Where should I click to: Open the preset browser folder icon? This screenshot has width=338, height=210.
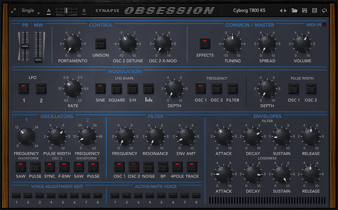coord(294,10)
